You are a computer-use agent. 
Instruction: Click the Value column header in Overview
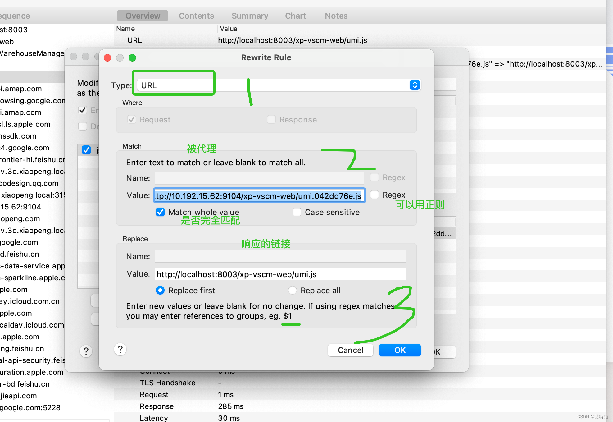pyautogui.click(x=229, y=29)
